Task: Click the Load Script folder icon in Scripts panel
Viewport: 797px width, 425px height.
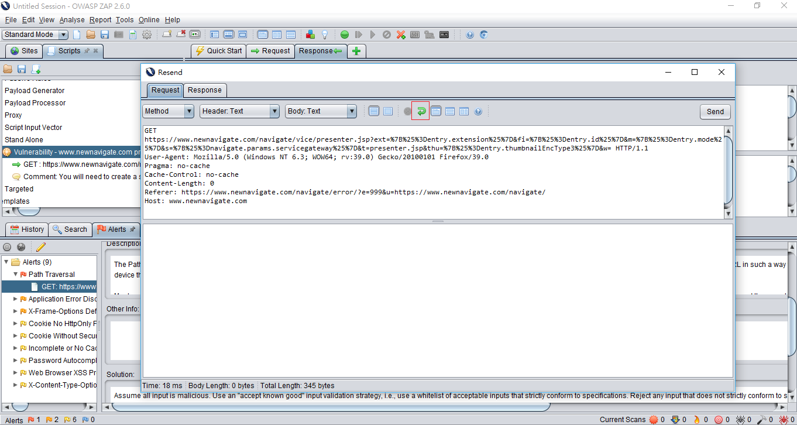Action: [7, 69]
